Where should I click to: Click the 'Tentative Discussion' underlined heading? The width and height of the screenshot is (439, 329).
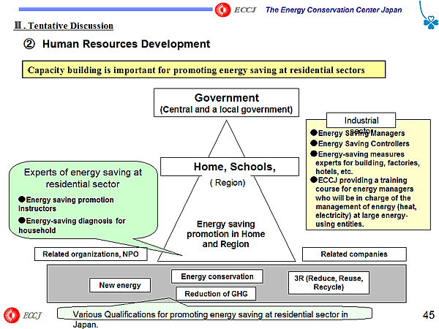point(64,26)
